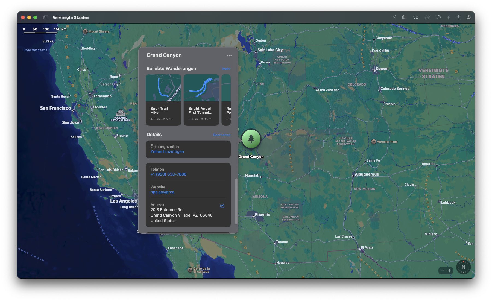492x301 pixels.
Task: Click the compass to reset north
Action: tap(463, 267)
